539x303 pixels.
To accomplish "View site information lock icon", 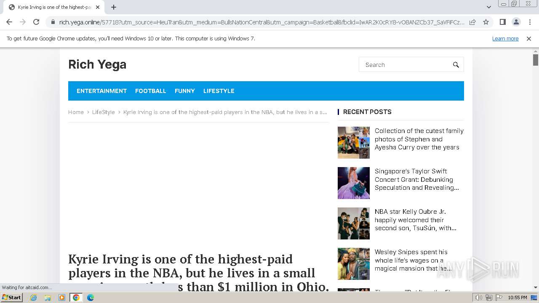I will tap(53, 22).
